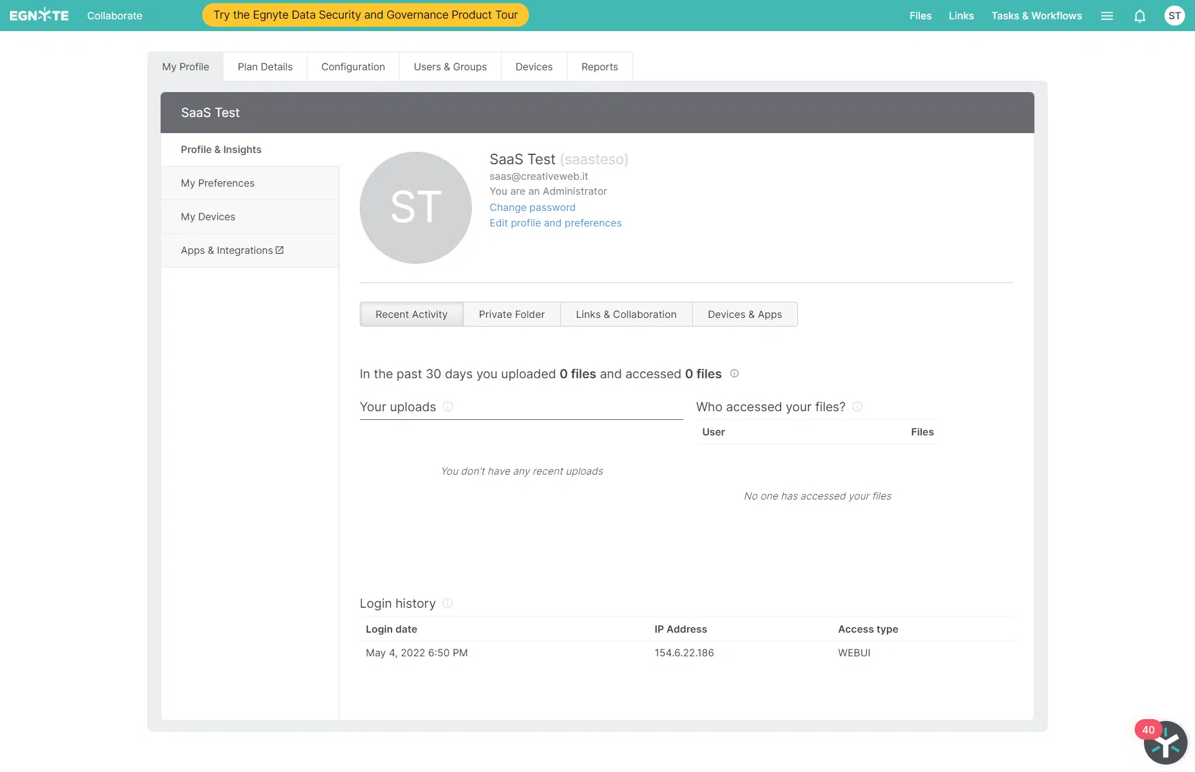Select the My Profile tab
The image size is (1195, 772).
tap(185, 67)
